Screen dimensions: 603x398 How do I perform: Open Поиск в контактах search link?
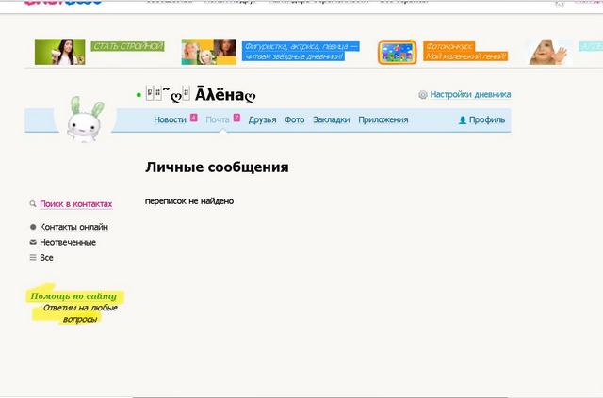tap(76, 204)
